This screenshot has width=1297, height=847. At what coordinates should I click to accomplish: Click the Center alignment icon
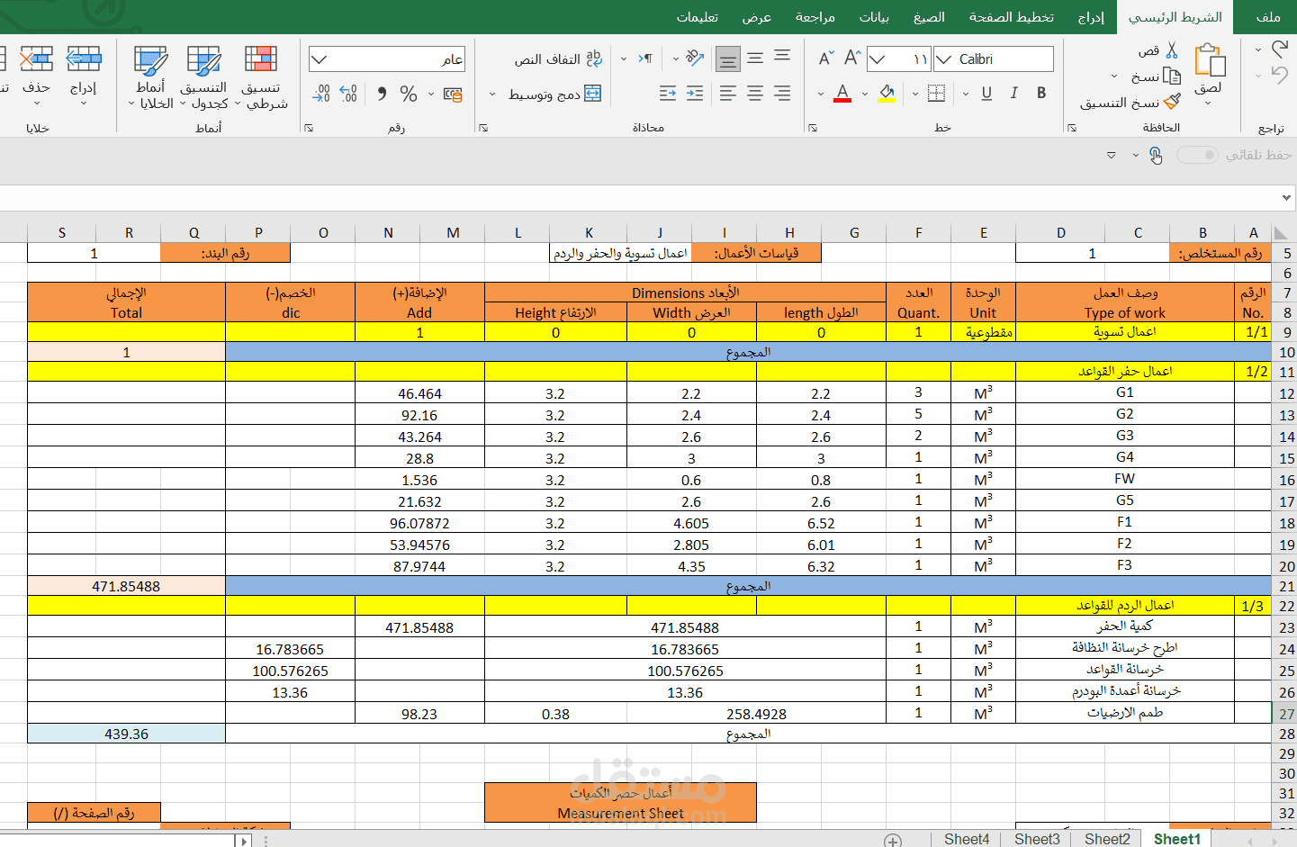[x=755, y=93]
